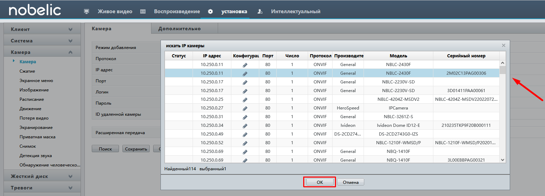This screenshot has height=196, width=545.
Task: Open Потеря видео in sidebar
Action: (34, 118)
